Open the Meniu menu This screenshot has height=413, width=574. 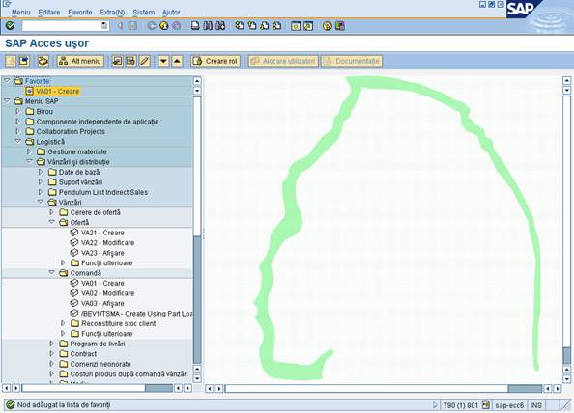(x=21, y=12)
